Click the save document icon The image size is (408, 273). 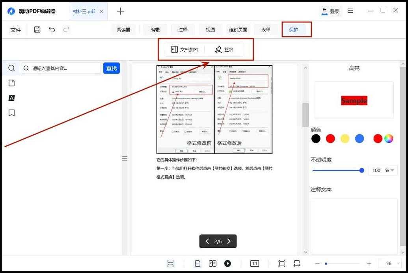point(37,29)
